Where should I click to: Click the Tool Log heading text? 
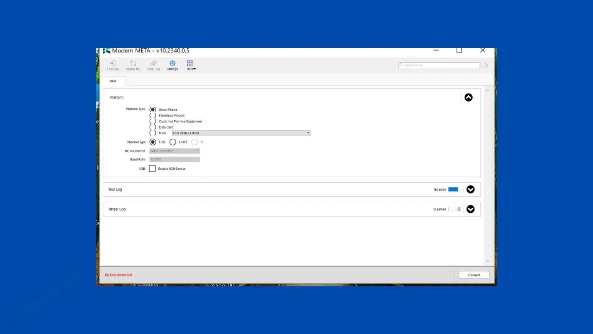point(115,189)
